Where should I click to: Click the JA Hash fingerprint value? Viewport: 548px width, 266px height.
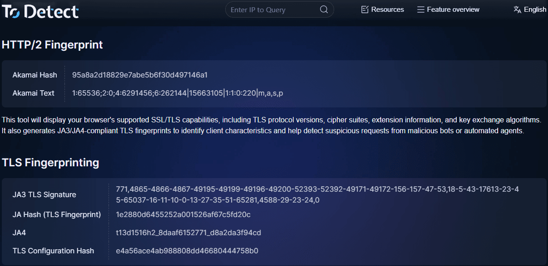pos(183,214)
